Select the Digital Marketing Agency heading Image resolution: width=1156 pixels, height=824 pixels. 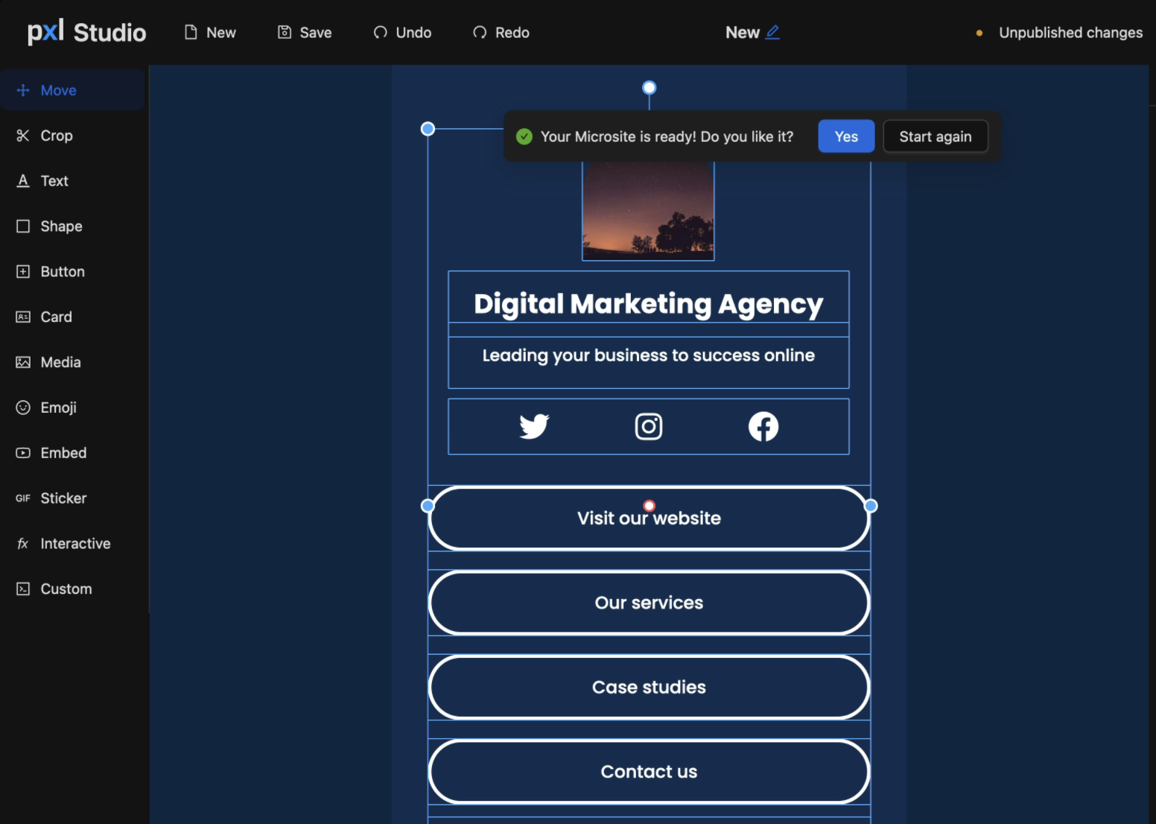coord(649,304)
